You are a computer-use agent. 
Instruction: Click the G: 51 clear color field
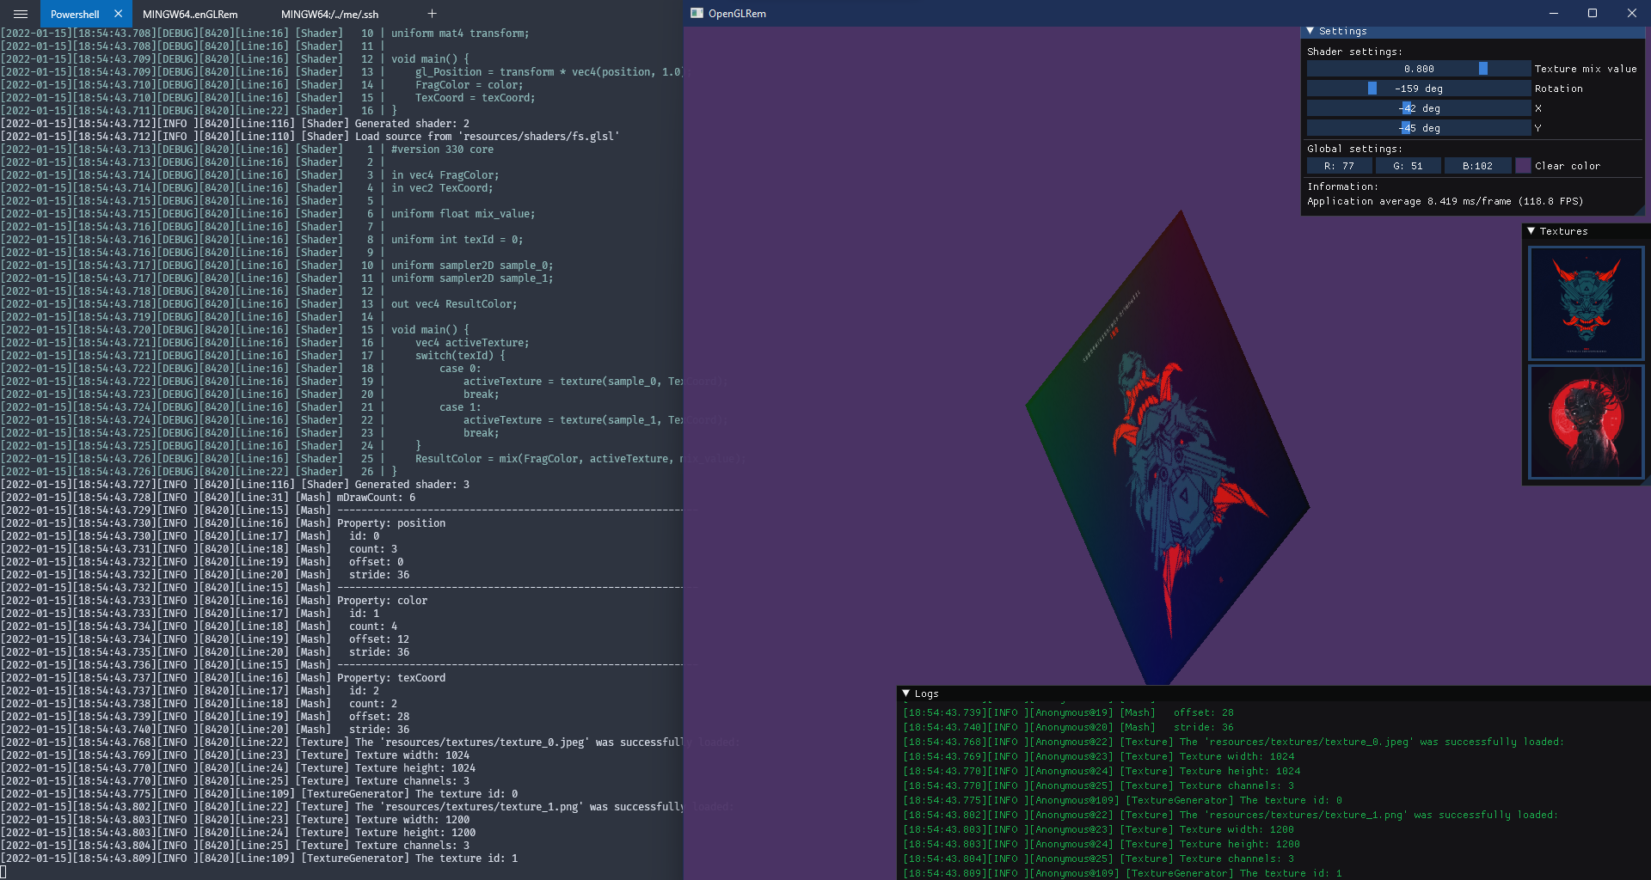coord(1409,166)
